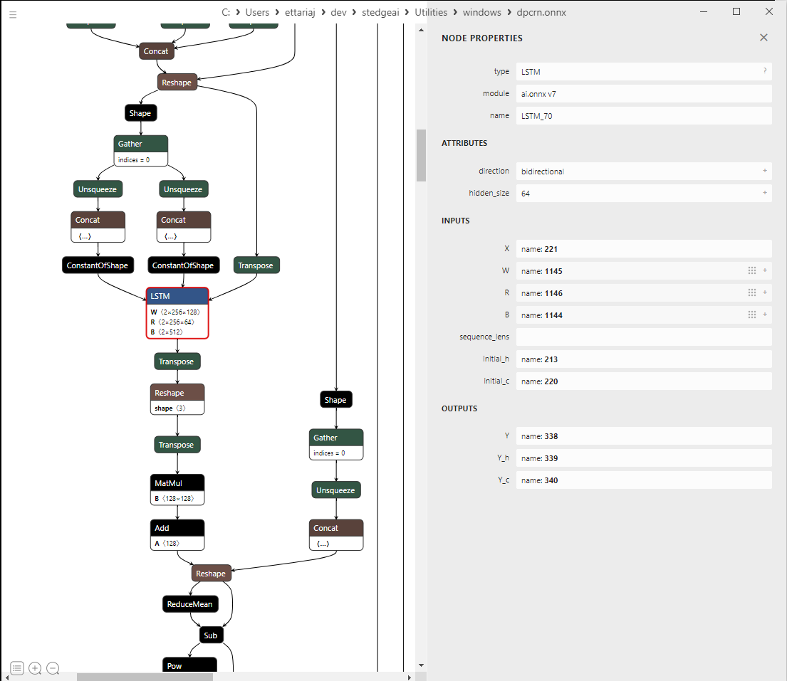Close the NODE PROPERTIES panel

pos(763,38)
